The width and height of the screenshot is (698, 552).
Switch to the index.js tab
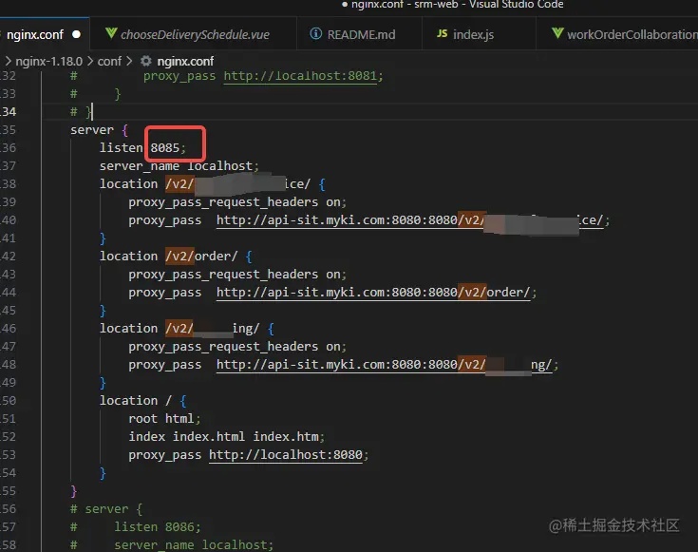pos(479,34)
